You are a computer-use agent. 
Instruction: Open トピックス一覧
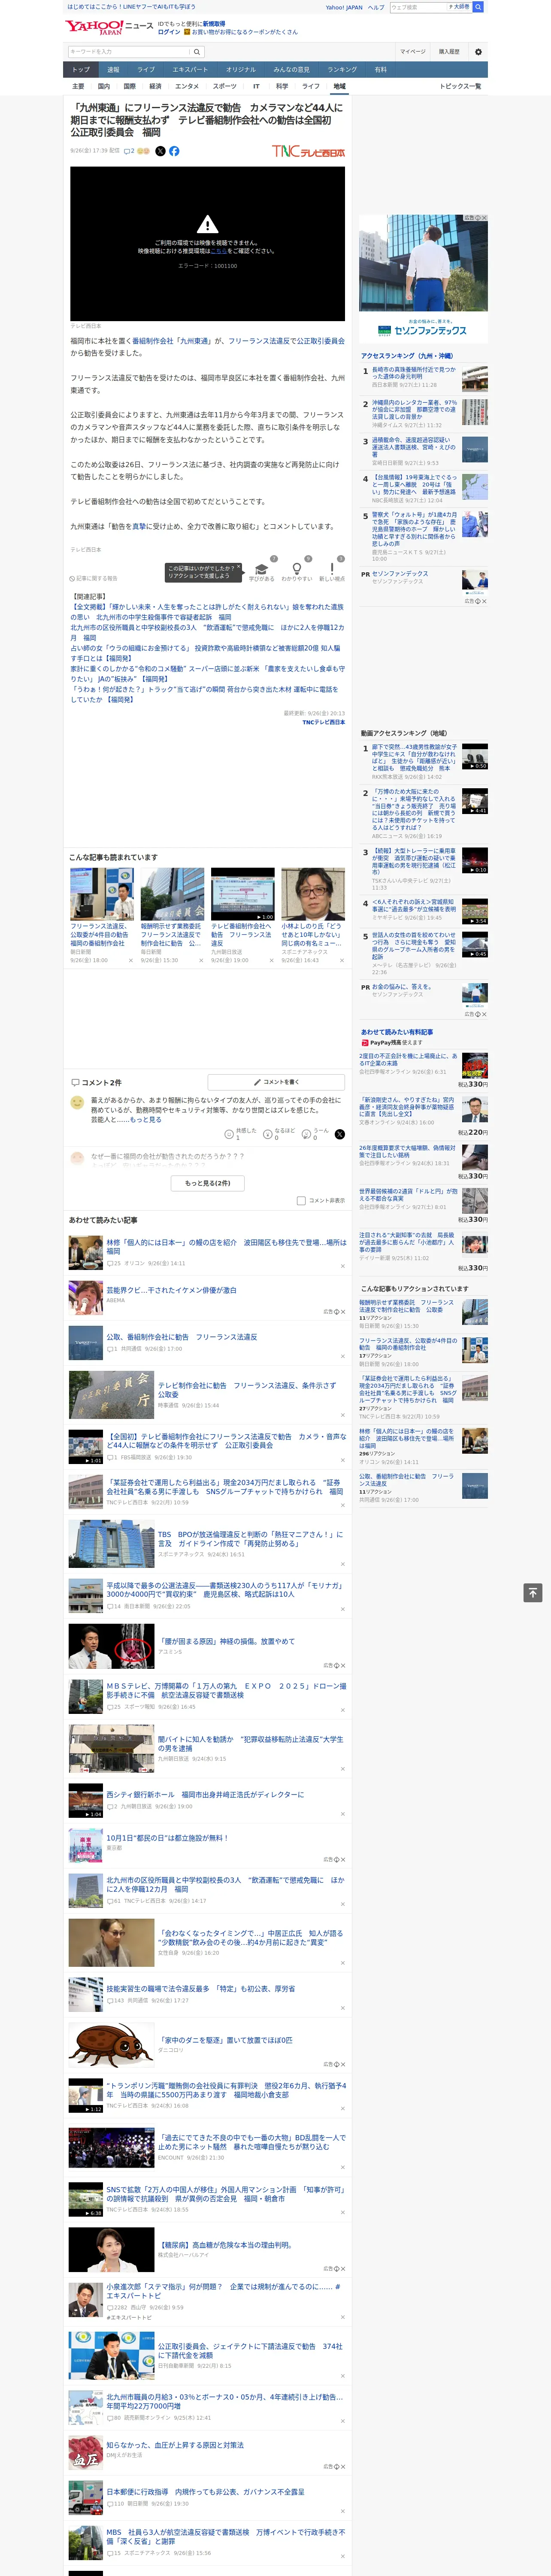click(x=460, y=86)
